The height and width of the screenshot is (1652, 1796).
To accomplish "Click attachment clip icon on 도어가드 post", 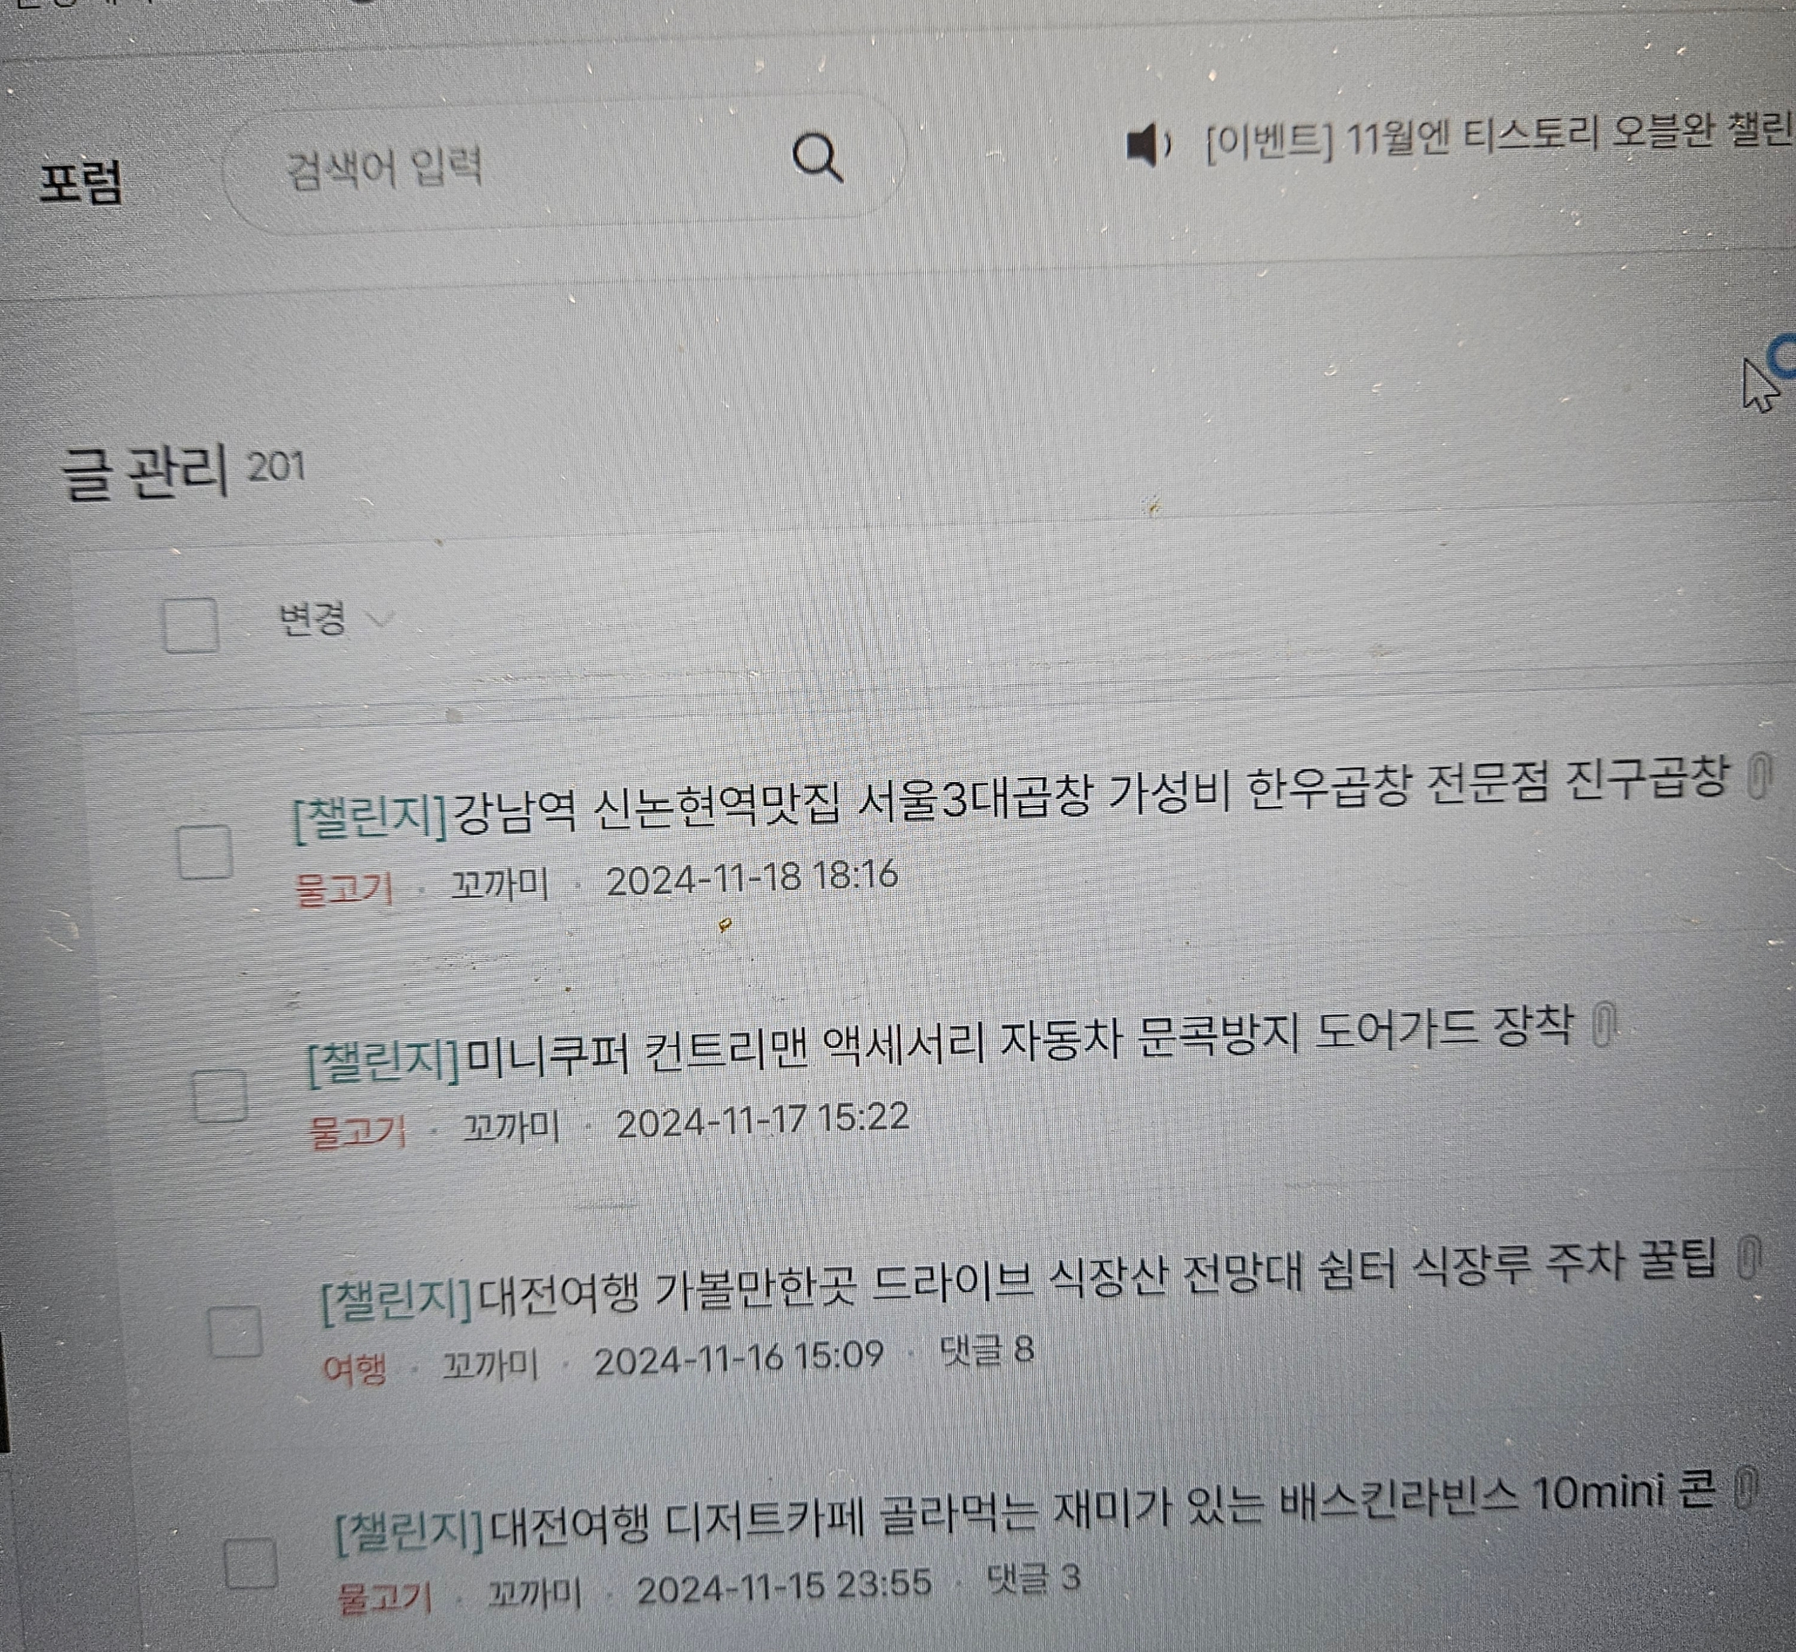I will coord(1604,1025).
